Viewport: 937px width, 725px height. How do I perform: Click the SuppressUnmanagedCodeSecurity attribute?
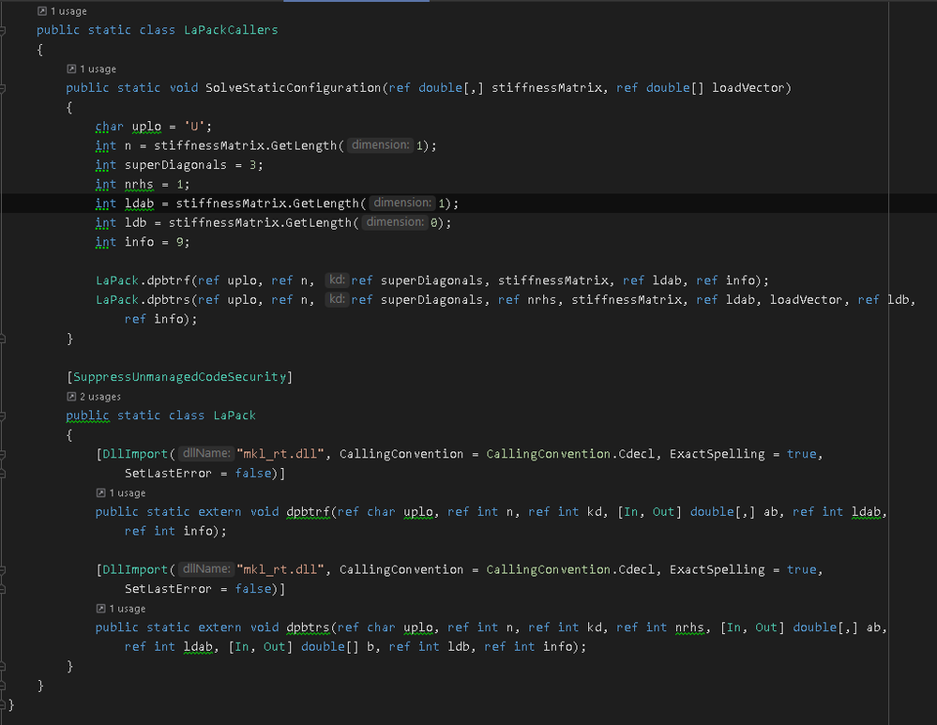click(x=179, y=376)
